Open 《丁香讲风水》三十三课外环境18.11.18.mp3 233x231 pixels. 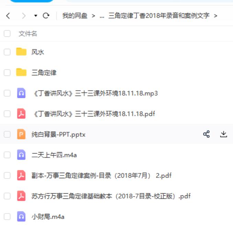[x=96, y=93]
